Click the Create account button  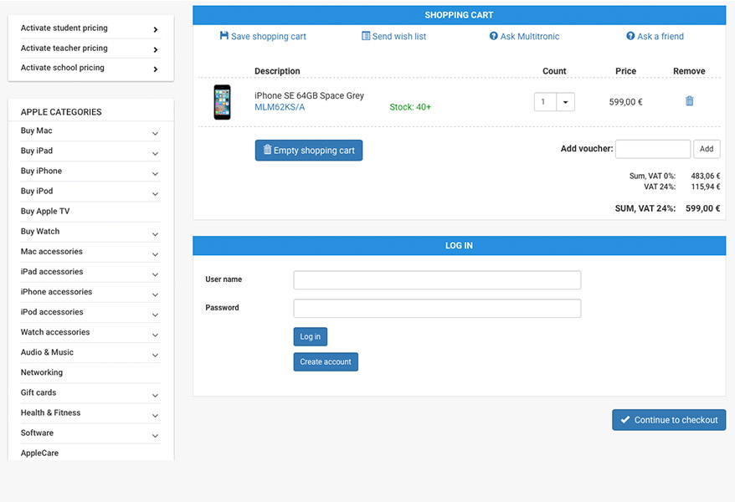point(326,362)
